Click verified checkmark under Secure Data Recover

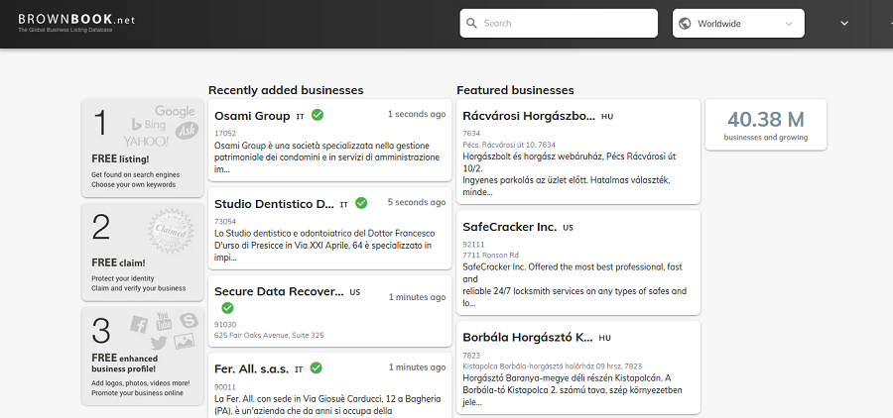pos(227,308)
